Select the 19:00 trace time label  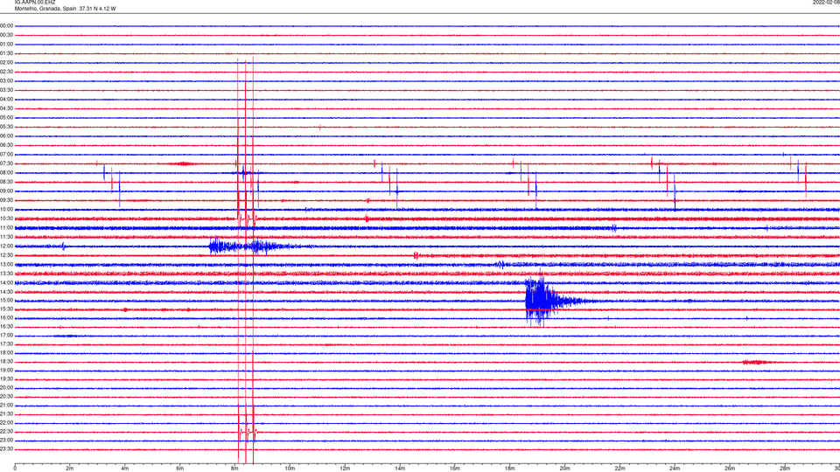(x=6, y=371)
